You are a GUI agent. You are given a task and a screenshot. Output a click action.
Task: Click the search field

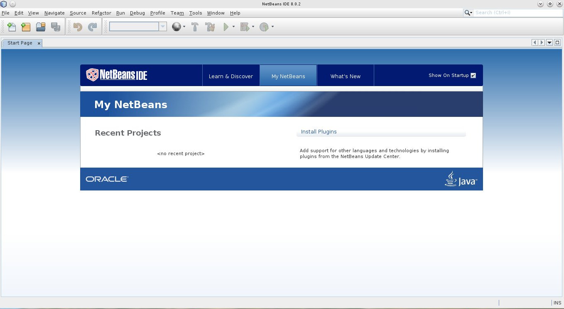point(515,12)
